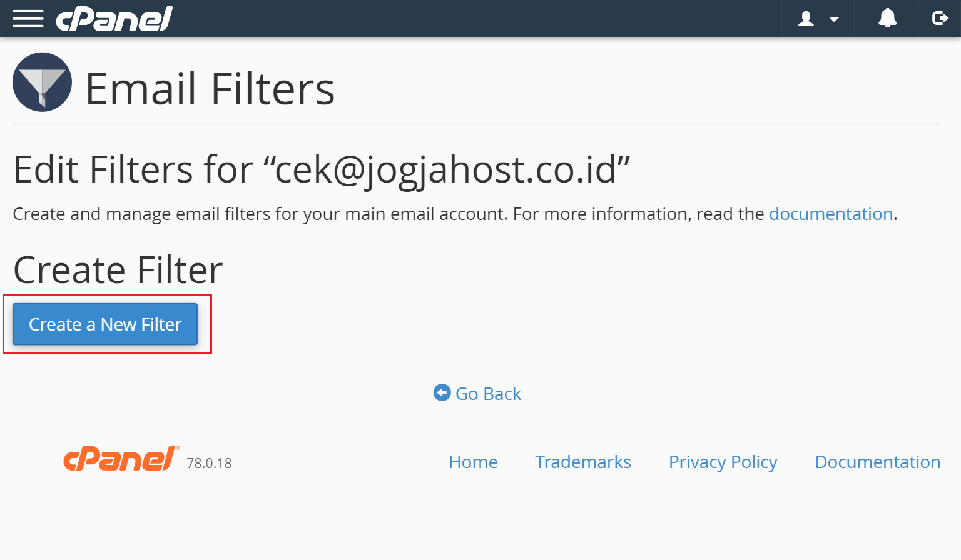Click the version number 78.0.18

tap(209, 464)
